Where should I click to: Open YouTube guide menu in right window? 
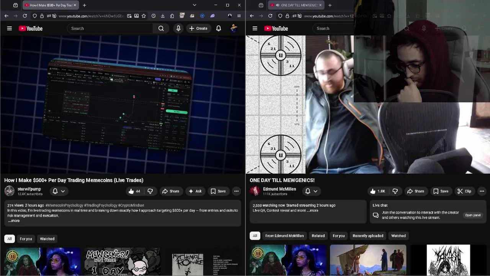point(255,28)
